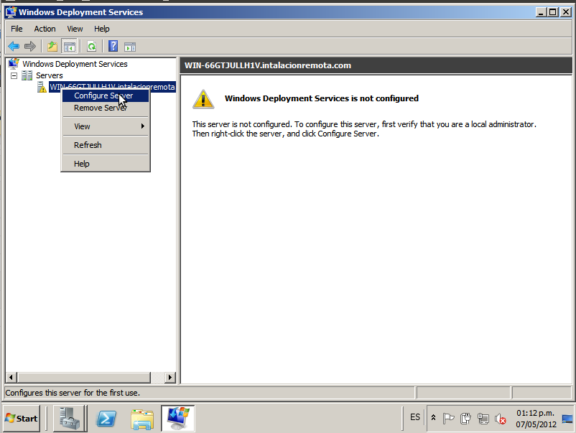Image resolution: width=576 pixels, height=433 pixels.
Task: Open Server Manager from the taskbar
Action: (x=70, y=418)
